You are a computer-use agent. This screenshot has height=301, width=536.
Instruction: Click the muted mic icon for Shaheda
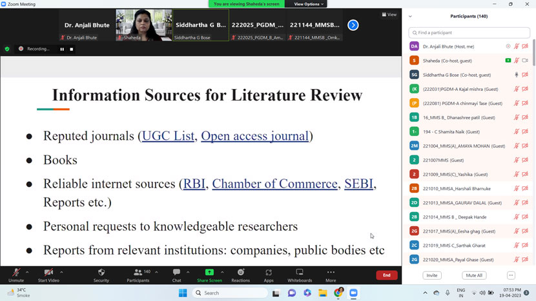coord(517,61)
